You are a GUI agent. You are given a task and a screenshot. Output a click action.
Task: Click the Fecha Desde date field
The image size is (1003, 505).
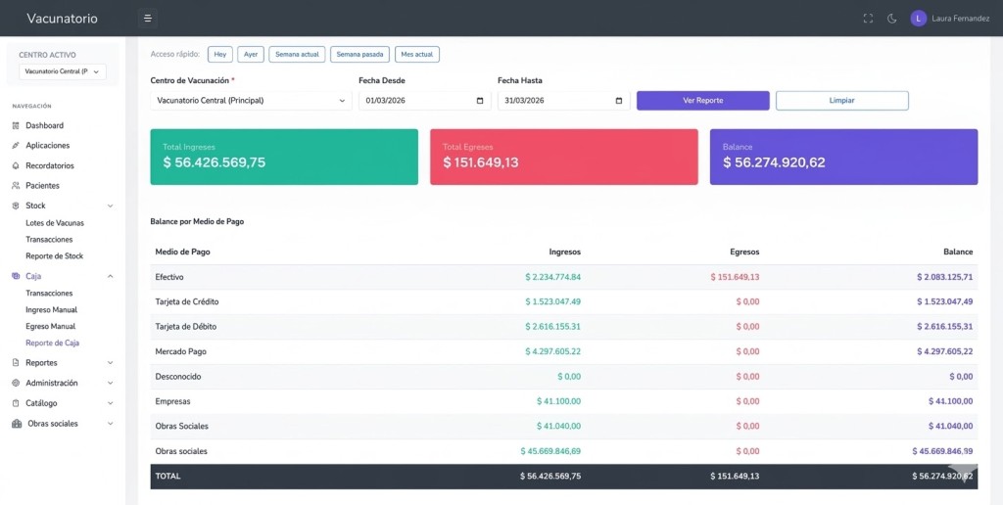tap(416, 100)
